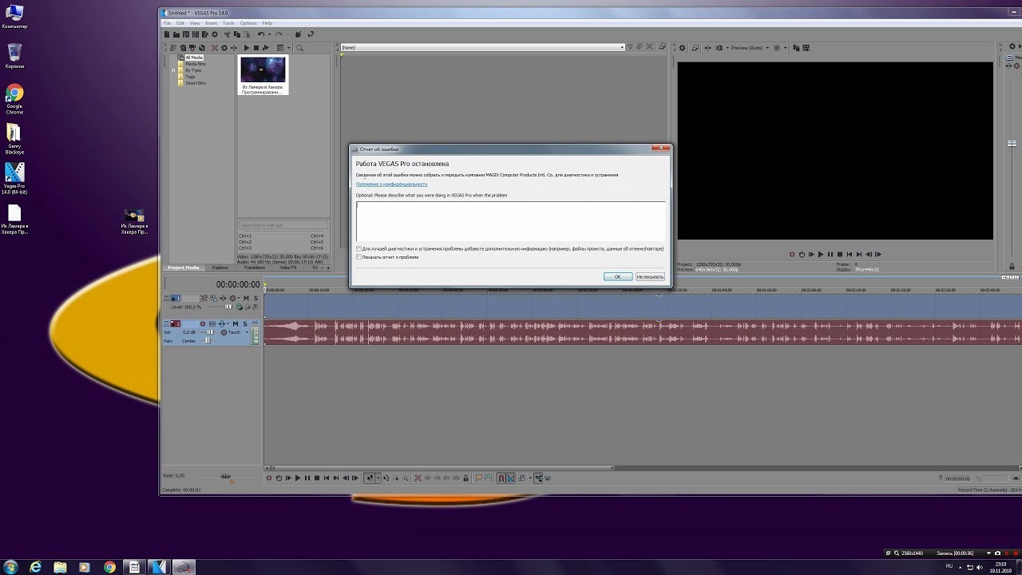Click the Record button in timeline transport
This screenshot has height=575, width=1022.
pyautogui.click(x=268, y=478)
